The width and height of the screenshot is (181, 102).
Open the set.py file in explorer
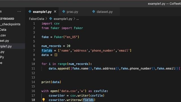click(5, 41)
